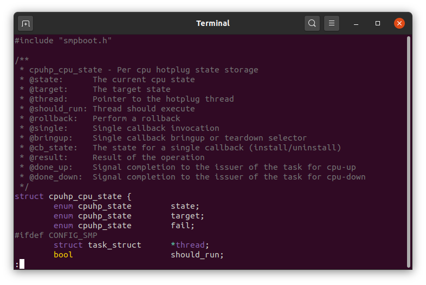Viewport: 426px width, 285px height.
Task: Click the terminal's vertical scrollbar
Action: (409, 151)
